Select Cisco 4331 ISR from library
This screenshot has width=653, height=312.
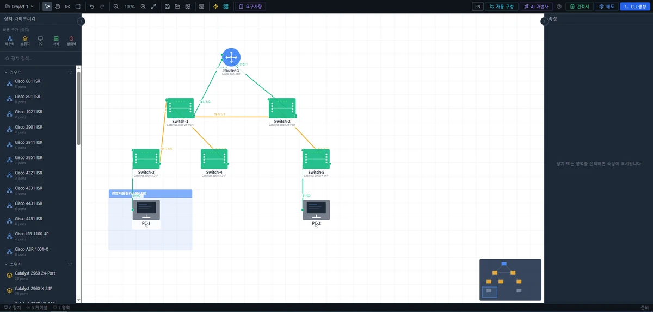38,190
